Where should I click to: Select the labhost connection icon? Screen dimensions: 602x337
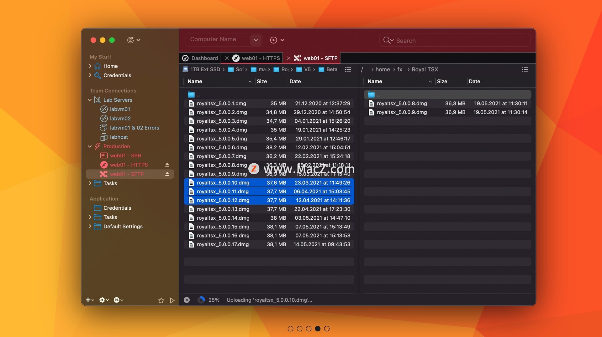[x=104, y=137]
